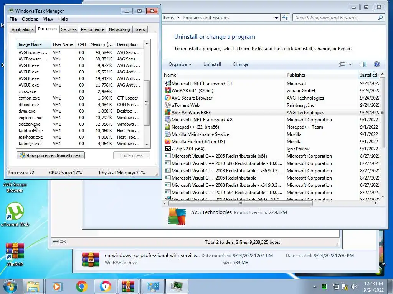Click the volume speaker icon in system tray
This screenshot has width=393, height=294.
(x=354, y=287)
